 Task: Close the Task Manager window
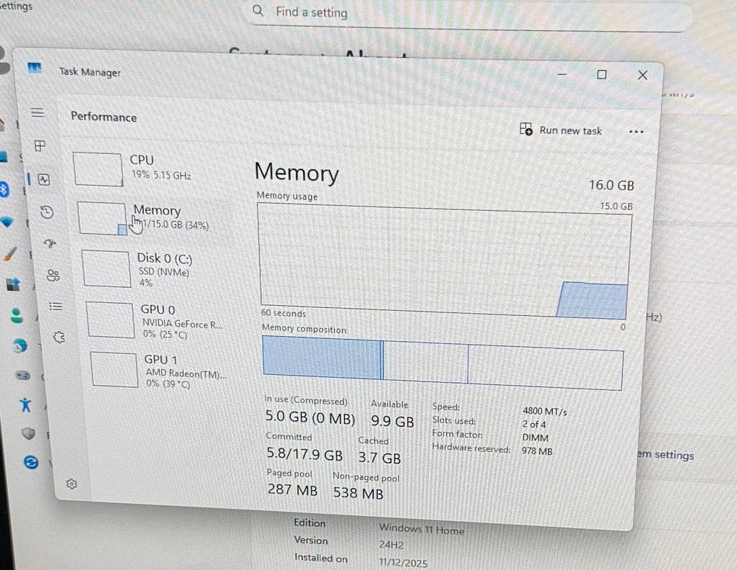(x=643, y=75)
